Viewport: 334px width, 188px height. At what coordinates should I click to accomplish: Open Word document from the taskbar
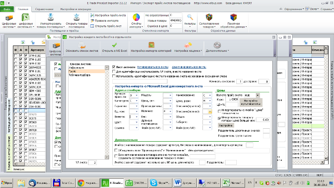tap(185, 183)
